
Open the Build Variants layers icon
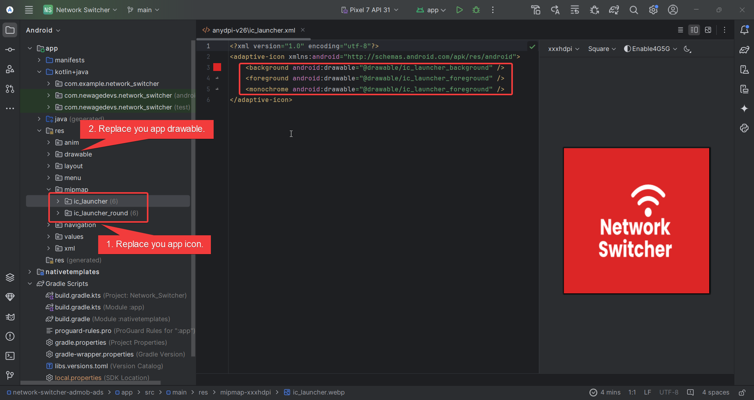coord(10,278)
